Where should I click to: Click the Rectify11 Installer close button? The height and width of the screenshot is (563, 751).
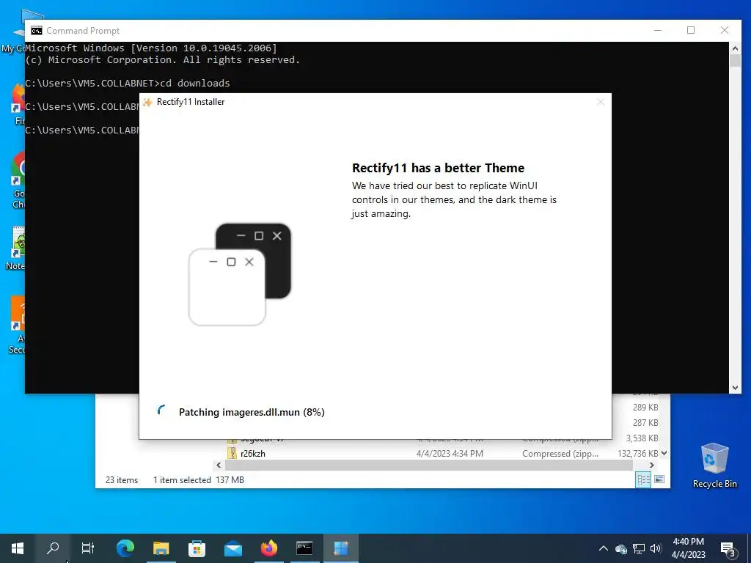[x=601, y=102]
